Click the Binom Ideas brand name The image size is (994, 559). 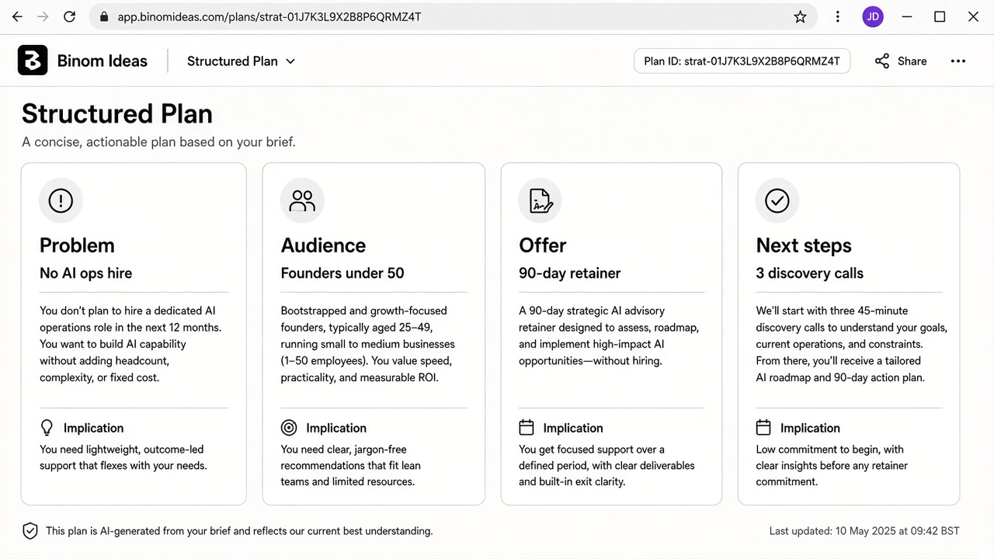click(103, 61)
